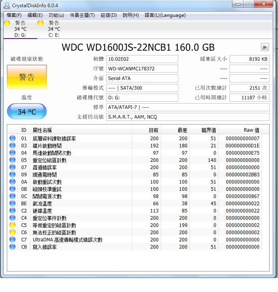Click the 臨界值 column header
The height and width of the screenshot is (292, 278).
click(204, 130)
